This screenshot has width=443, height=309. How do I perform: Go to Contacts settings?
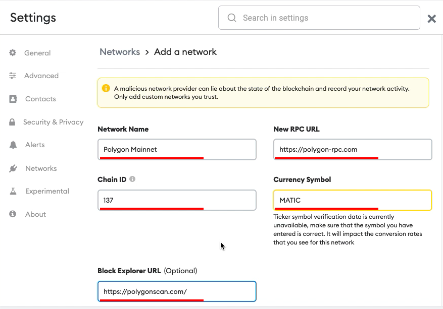point(40,99)
